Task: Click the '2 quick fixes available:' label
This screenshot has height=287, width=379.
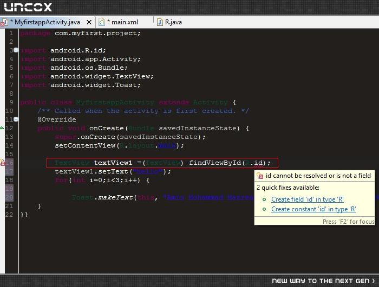Action: click(288, 188)
